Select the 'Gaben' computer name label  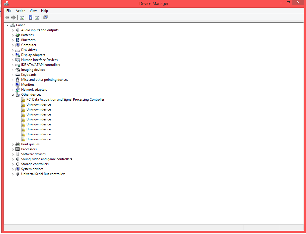click(x=21, y=25)
